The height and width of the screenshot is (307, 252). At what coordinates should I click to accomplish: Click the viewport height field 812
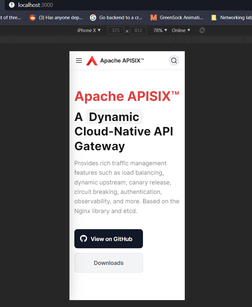coord(139,30)
